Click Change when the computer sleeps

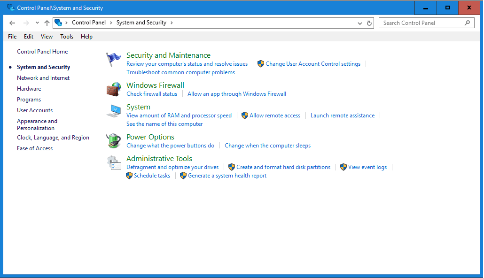267,145
